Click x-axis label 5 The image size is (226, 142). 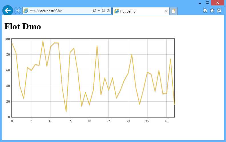click(31, 121)
